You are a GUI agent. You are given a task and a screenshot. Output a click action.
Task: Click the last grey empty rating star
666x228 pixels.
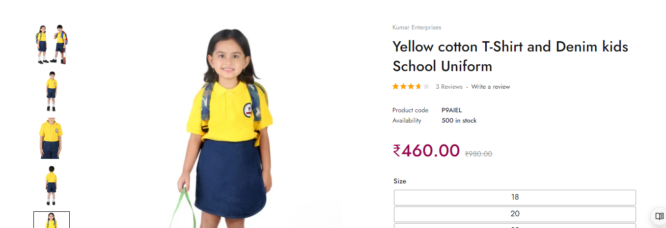[426, 87]
